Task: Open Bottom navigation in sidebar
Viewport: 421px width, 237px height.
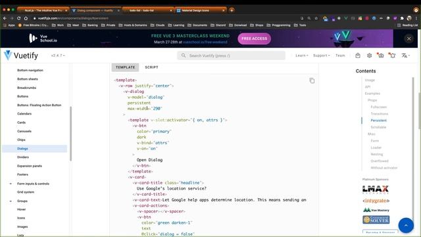Action: point(30,70)
